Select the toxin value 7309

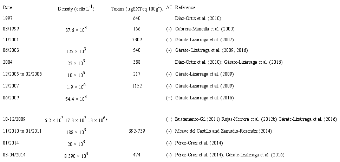136,40
